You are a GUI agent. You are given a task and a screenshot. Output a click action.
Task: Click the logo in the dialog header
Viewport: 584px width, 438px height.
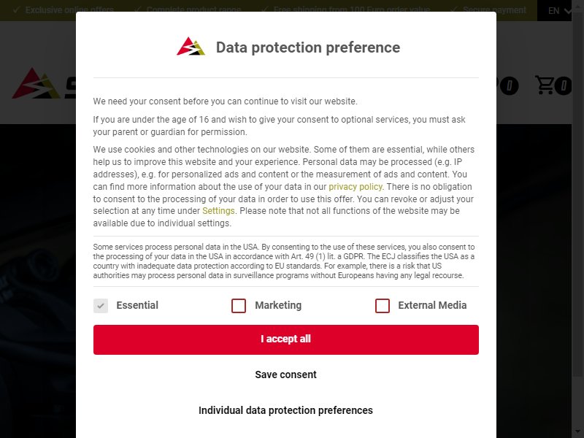pyautogui.click(x=191, y=46)
